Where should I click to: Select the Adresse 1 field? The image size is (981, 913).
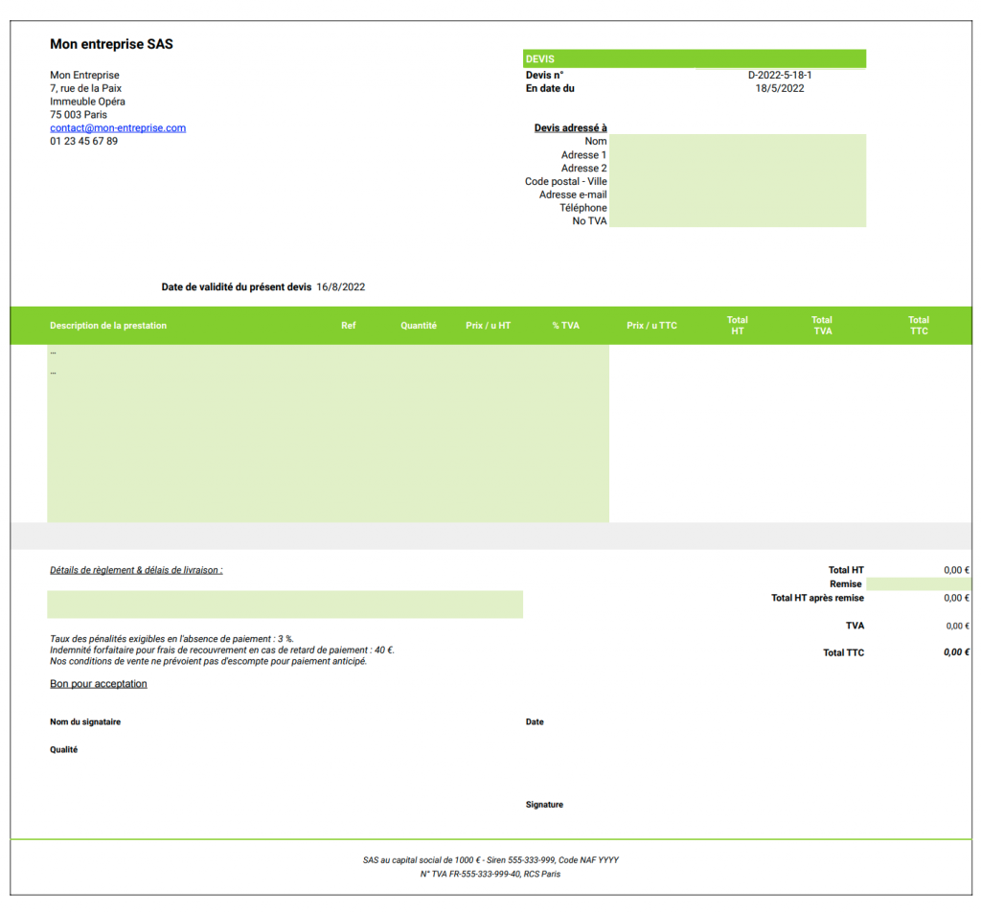(x=737, y=155)
